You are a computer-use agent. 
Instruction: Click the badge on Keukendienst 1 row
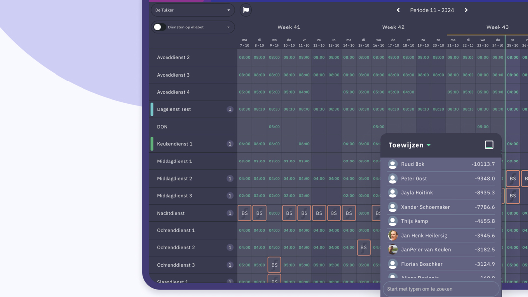tap(230, 144)
